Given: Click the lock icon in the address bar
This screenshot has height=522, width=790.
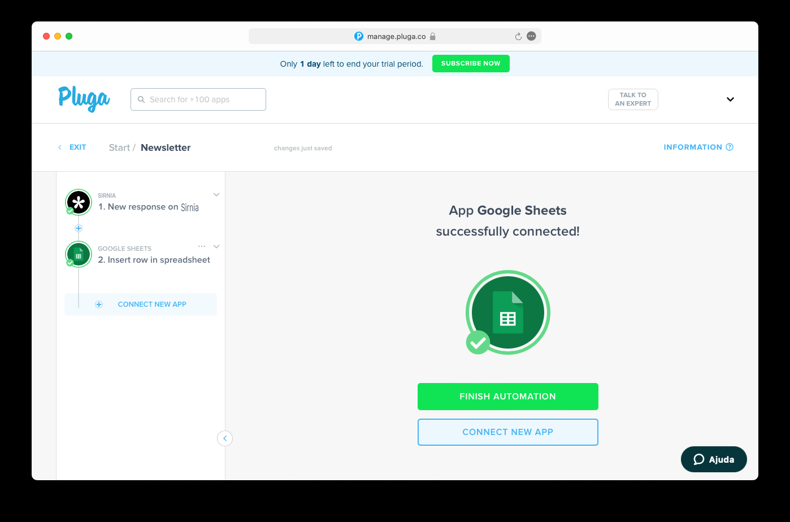Looking at the screenshot, I should click(x=433, y=36).
